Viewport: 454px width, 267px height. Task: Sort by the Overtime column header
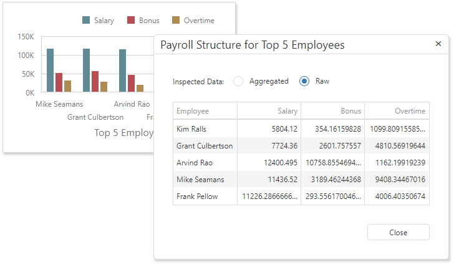[x=397, y=111]
